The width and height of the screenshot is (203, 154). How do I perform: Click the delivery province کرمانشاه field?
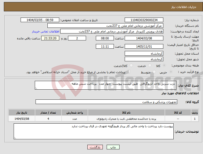pyautogui.click(x=144, y=54)
